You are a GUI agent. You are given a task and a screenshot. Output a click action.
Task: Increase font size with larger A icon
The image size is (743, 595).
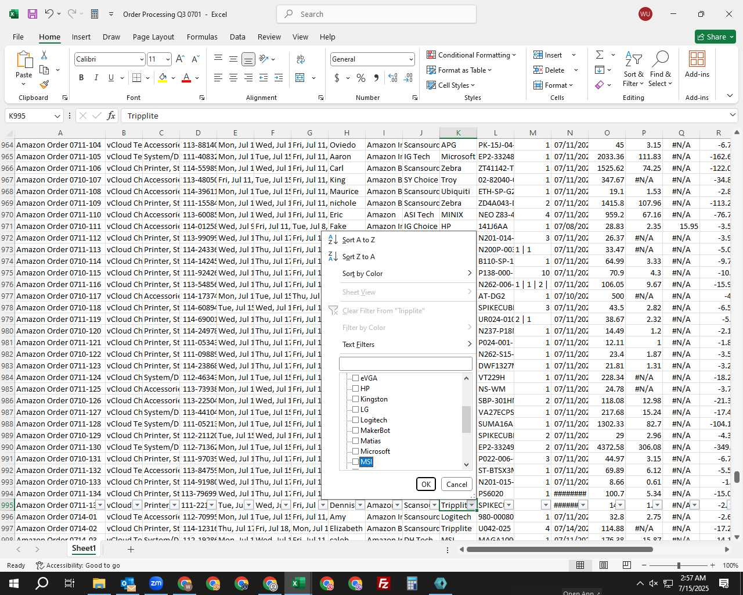[x=180, y=59]
